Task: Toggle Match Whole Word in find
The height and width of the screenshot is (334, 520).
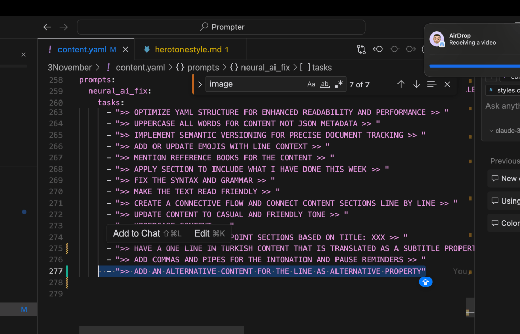Action: [x=325, y=84]
